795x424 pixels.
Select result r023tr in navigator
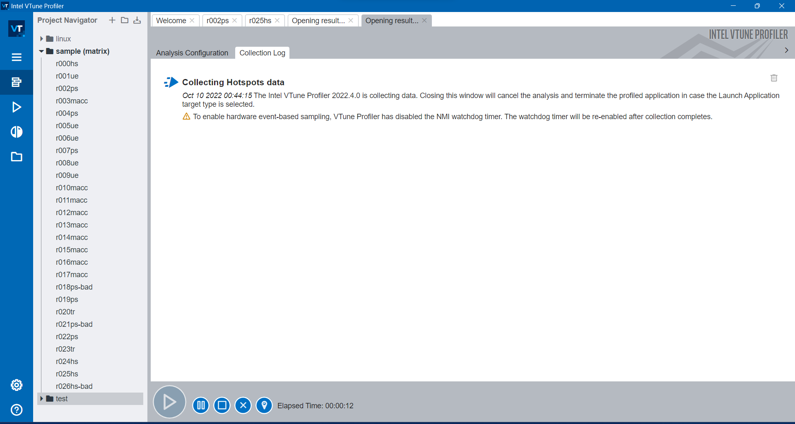(65, 349)
